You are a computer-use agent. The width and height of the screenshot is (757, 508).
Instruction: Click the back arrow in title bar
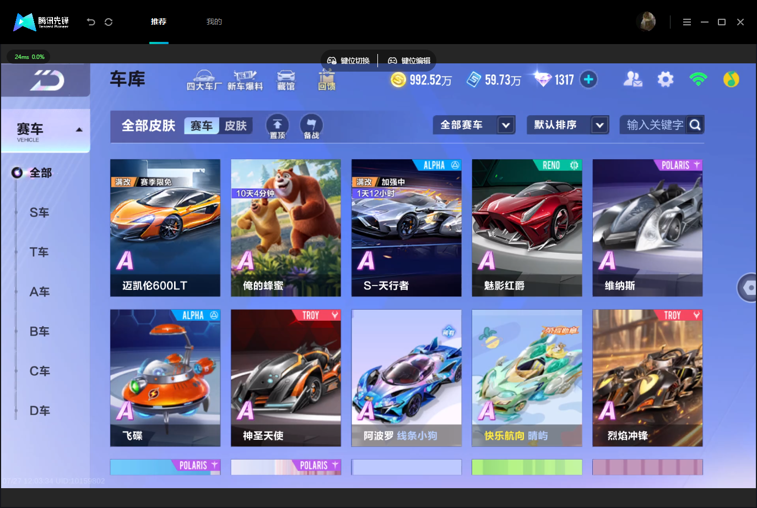[x=91, y=22]
